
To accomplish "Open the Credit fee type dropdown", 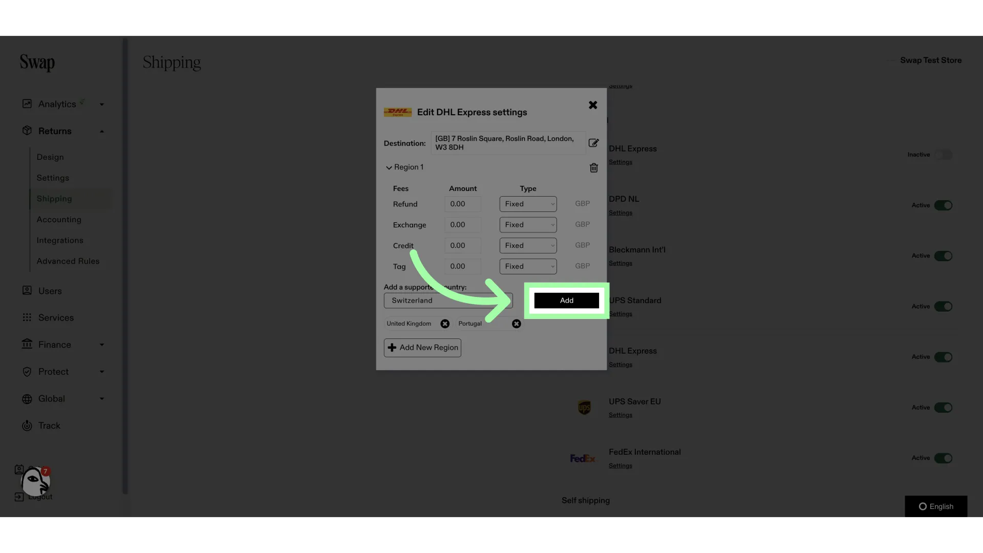I will 528,245.
